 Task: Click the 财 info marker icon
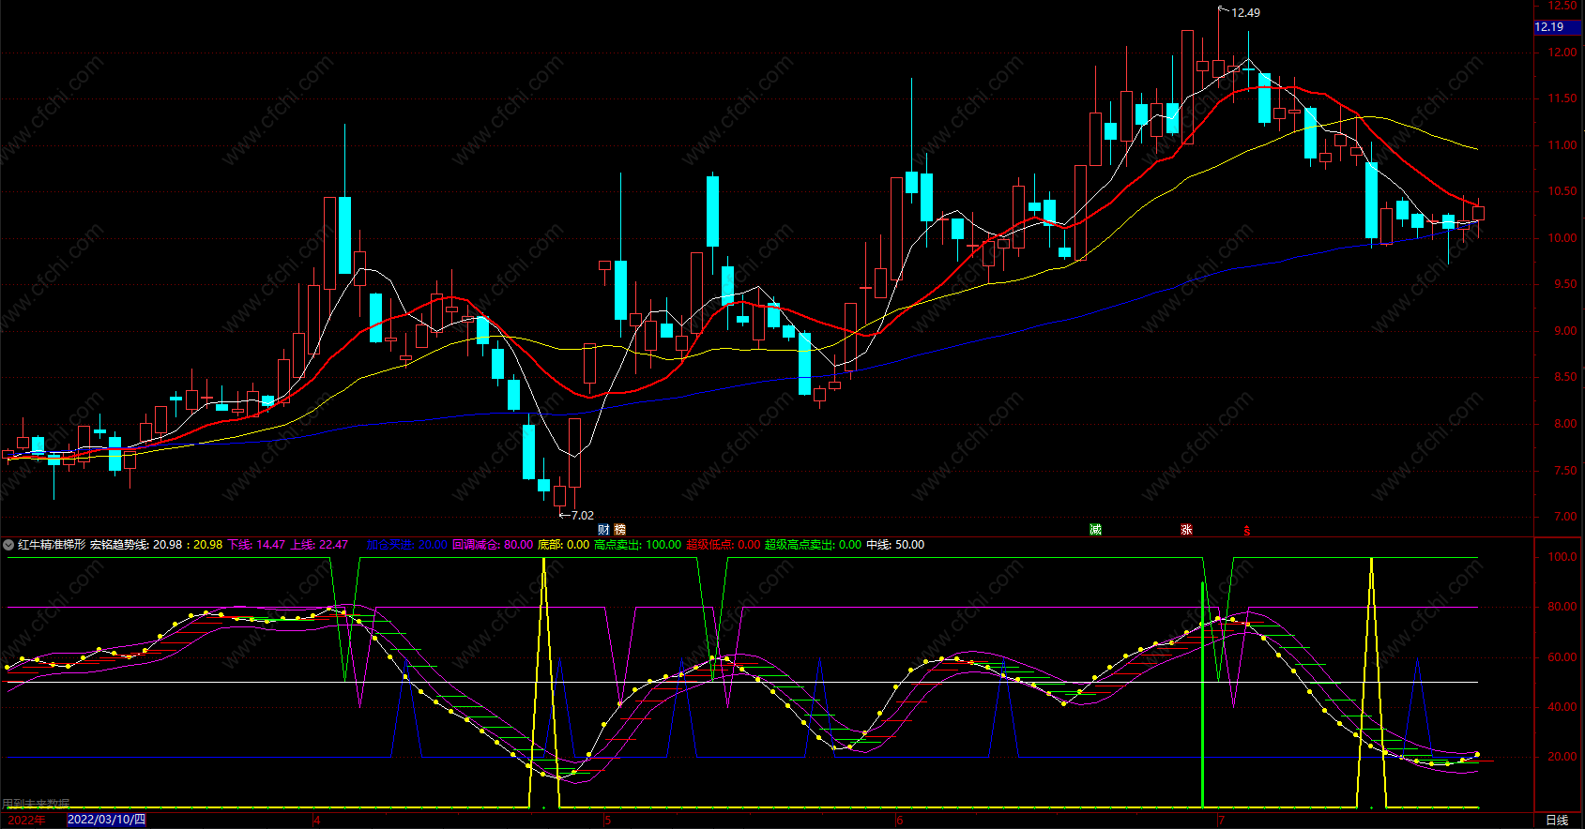pos(603,530)
